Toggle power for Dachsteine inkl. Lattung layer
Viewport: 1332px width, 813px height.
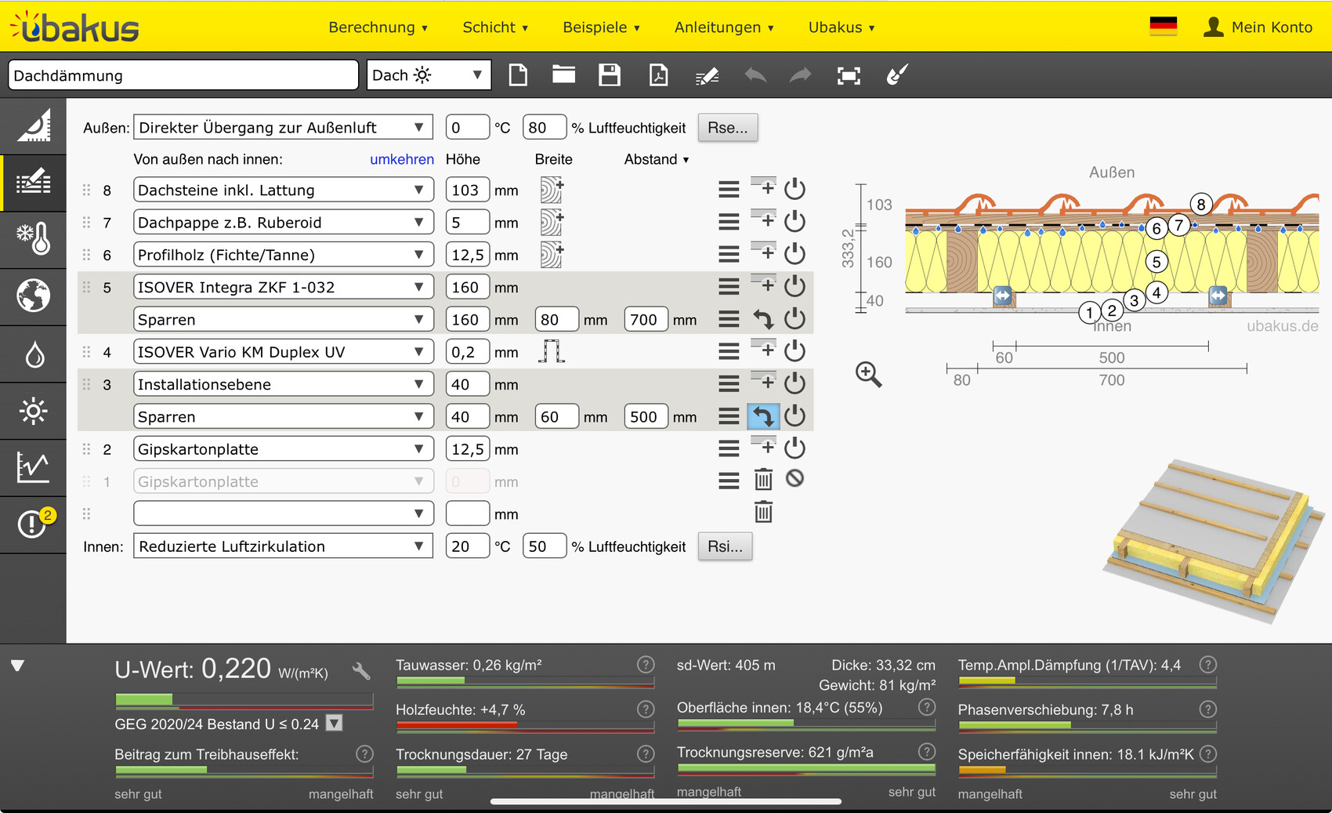(x=794, y=189)
